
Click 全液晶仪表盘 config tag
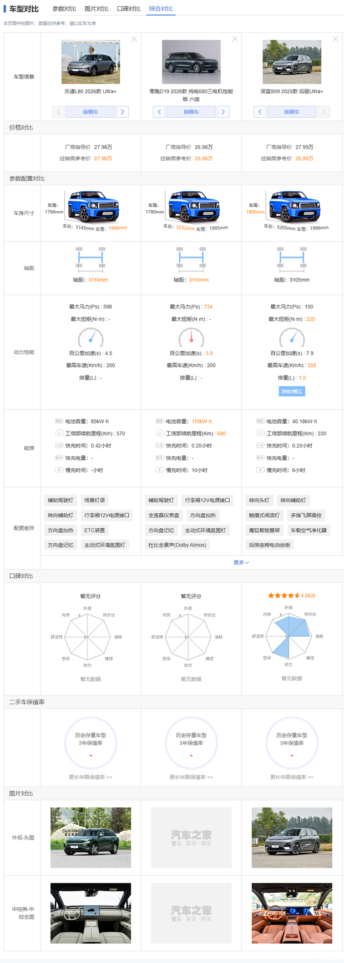point(164,515)
